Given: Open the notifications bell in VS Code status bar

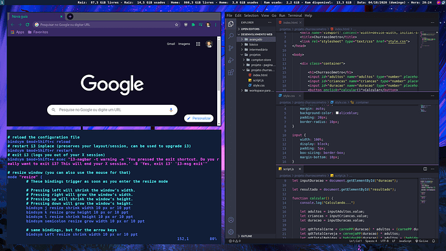Looking at the screenshot, I should pyautogui.click(x=434, y=241).
